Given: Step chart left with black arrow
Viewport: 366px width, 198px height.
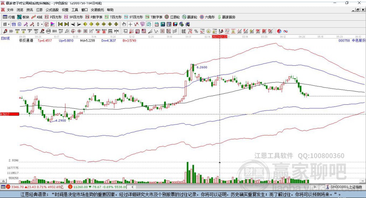Looking at the screenshot, I should (x=73, y=24).
